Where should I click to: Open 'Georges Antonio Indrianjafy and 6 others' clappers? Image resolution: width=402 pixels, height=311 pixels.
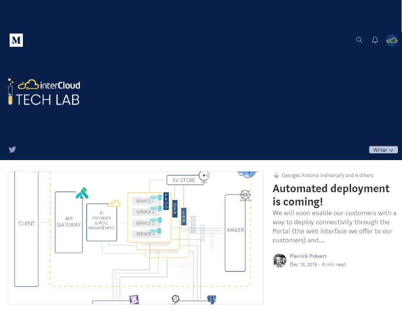(327, 175)
